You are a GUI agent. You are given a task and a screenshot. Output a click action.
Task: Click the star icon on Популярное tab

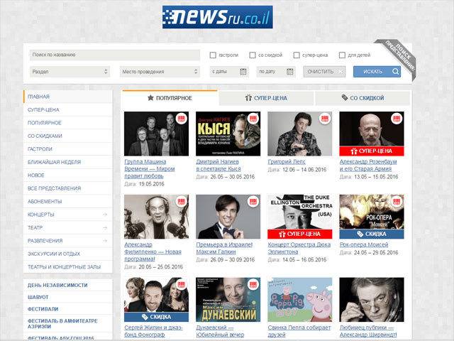150,98
